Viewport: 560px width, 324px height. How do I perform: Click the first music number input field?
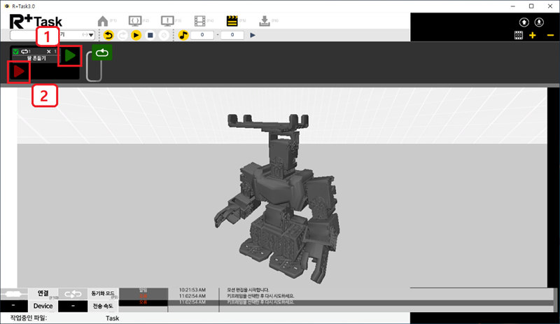[202, 34]
